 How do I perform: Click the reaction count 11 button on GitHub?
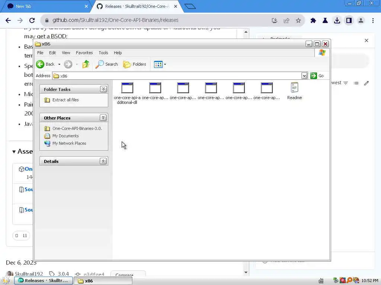(21, 236)
